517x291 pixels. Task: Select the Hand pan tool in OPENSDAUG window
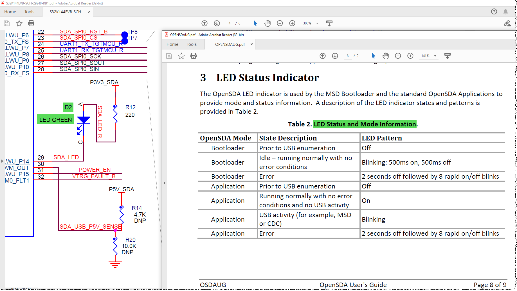(x=386, y=56)
